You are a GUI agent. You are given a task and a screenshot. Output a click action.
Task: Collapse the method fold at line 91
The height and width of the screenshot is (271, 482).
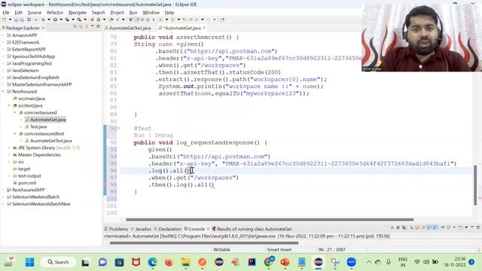118,128
